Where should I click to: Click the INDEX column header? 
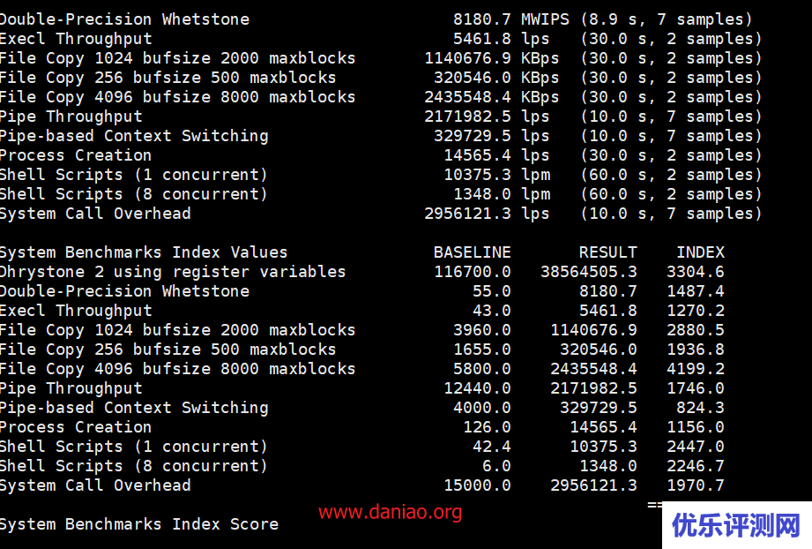point(700,252)
